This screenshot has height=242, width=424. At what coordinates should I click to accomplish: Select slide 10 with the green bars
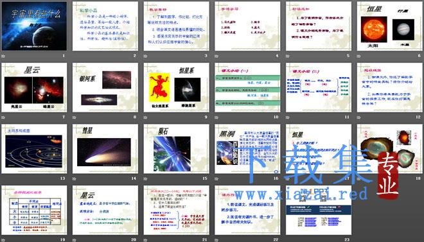[x=247, y=87]
